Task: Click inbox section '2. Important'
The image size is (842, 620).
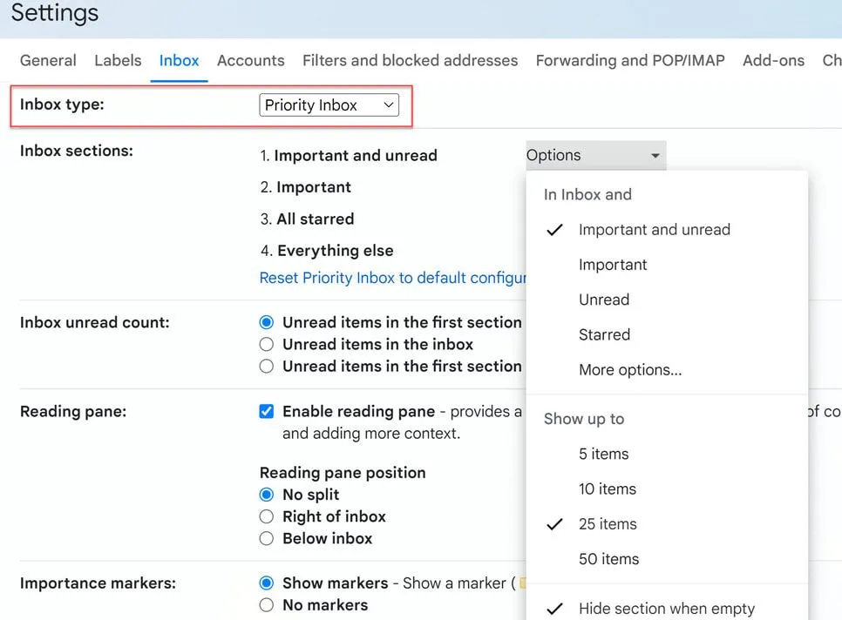Action: pyautogui.click(x=306, y=187)
